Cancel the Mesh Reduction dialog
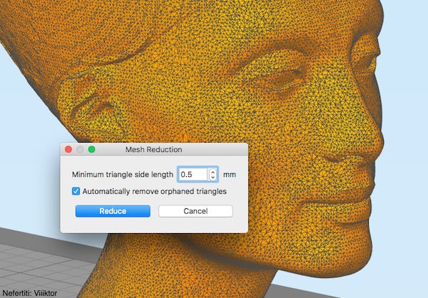The height and width of the screenshot is (298, 428). click(x=195, y=211)
